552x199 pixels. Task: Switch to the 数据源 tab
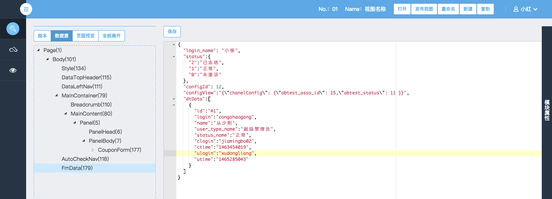(x=61, y=36)
